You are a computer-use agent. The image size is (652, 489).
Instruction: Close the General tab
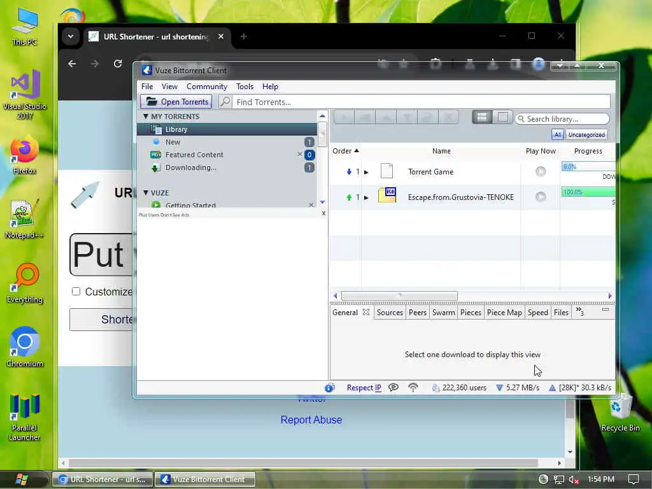coord(366,312)
